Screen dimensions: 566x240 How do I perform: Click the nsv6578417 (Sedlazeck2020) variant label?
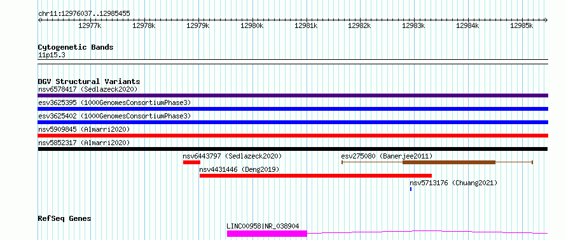(x=88, y=89)
